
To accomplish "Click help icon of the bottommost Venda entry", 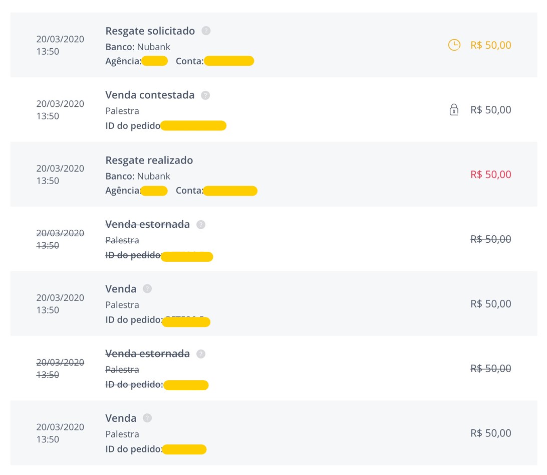I will [147, 418].
